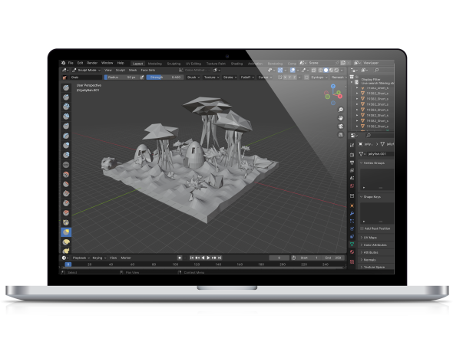Open the Face Sets menu
The height and width of the screenshot is (345, 453).
[148, 70]
